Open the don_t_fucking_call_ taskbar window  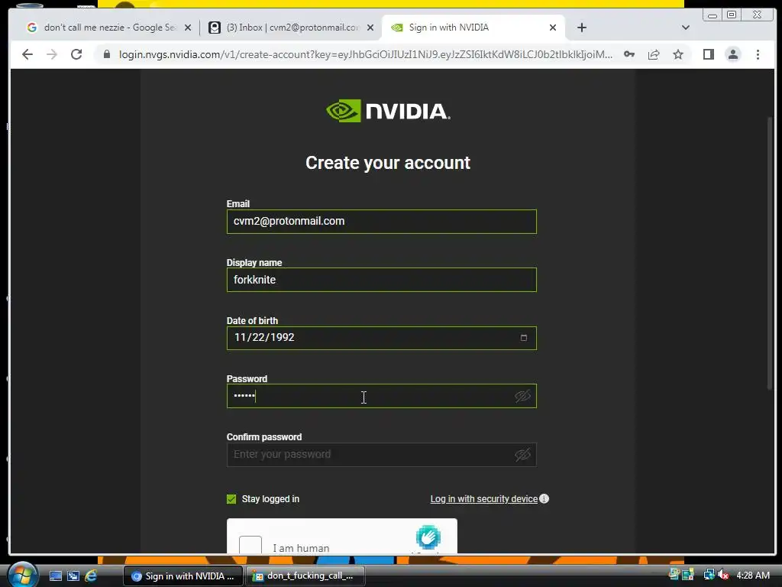point(305,576)
